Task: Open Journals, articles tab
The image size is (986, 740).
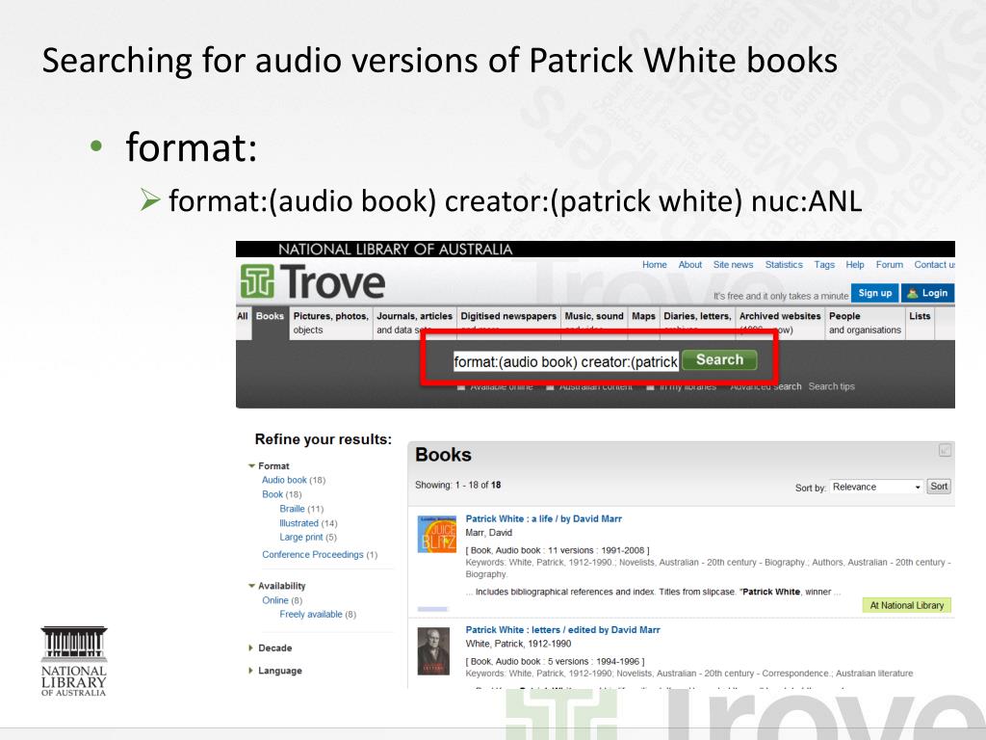Action: 414,324
